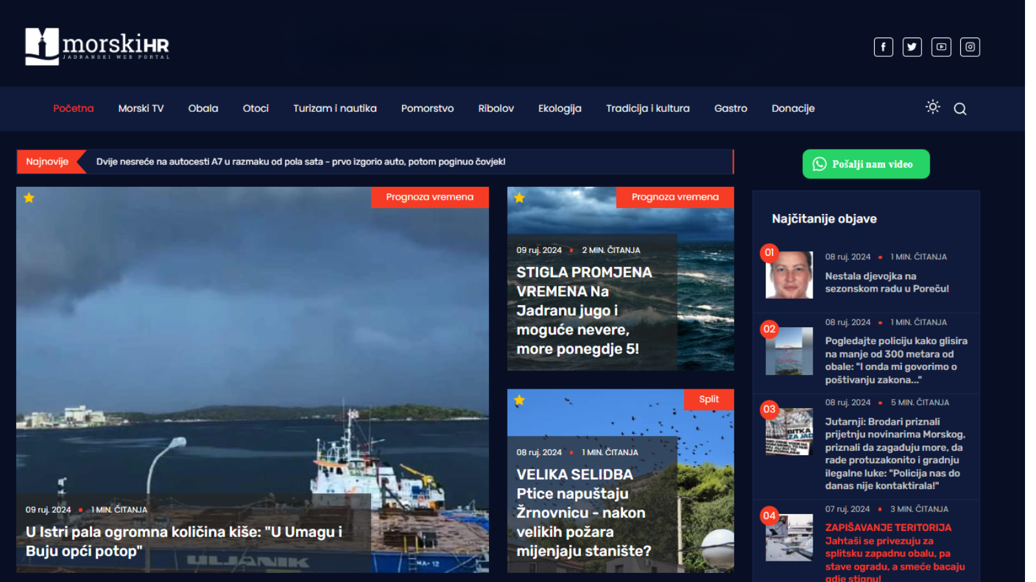
Task: Open the Twitter social icon
Action: coord(912,47)
